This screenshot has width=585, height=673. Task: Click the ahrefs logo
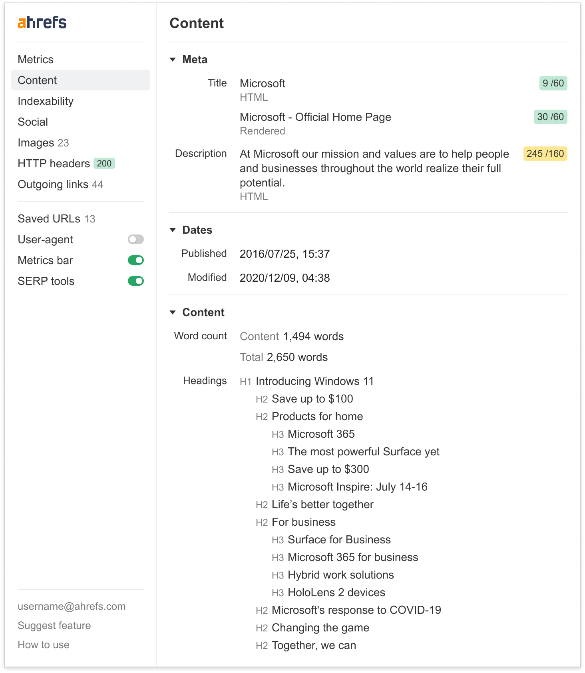(x=42, y=22)
